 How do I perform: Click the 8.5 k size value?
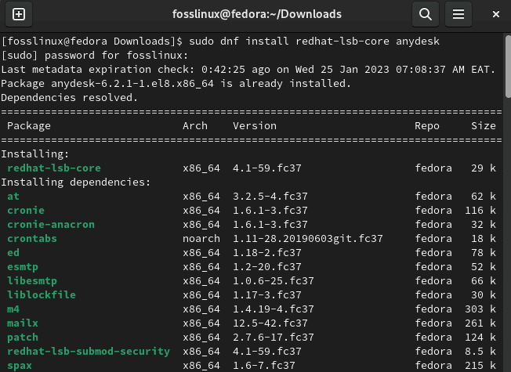point(480,352)
